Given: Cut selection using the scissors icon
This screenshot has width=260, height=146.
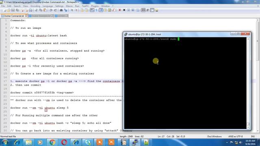Looking at the screenshot, I should pos(36,10).
